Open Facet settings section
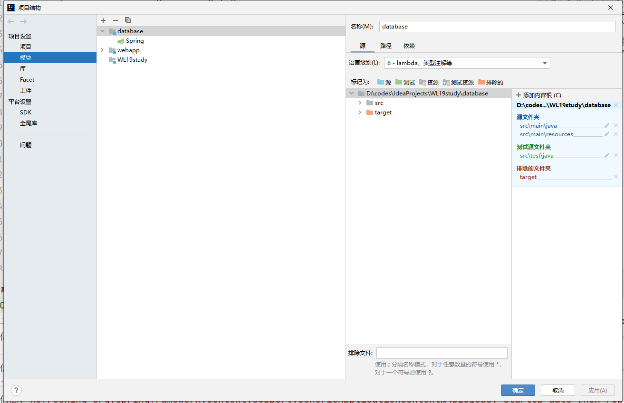The image size is (624, 403). (27, 80)
